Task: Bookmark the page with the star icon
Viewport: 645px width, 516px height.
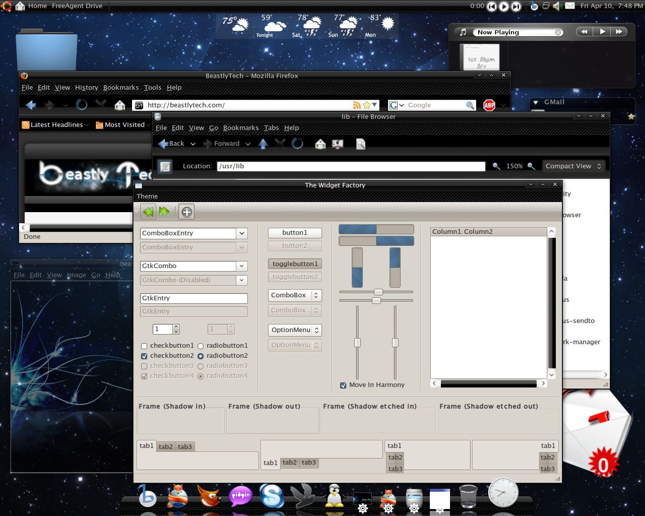Action: pyautogui.click(x=367, y=105)
